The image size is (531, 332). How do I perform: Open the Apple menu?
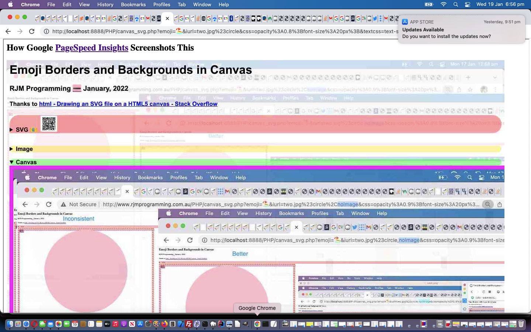10,4
